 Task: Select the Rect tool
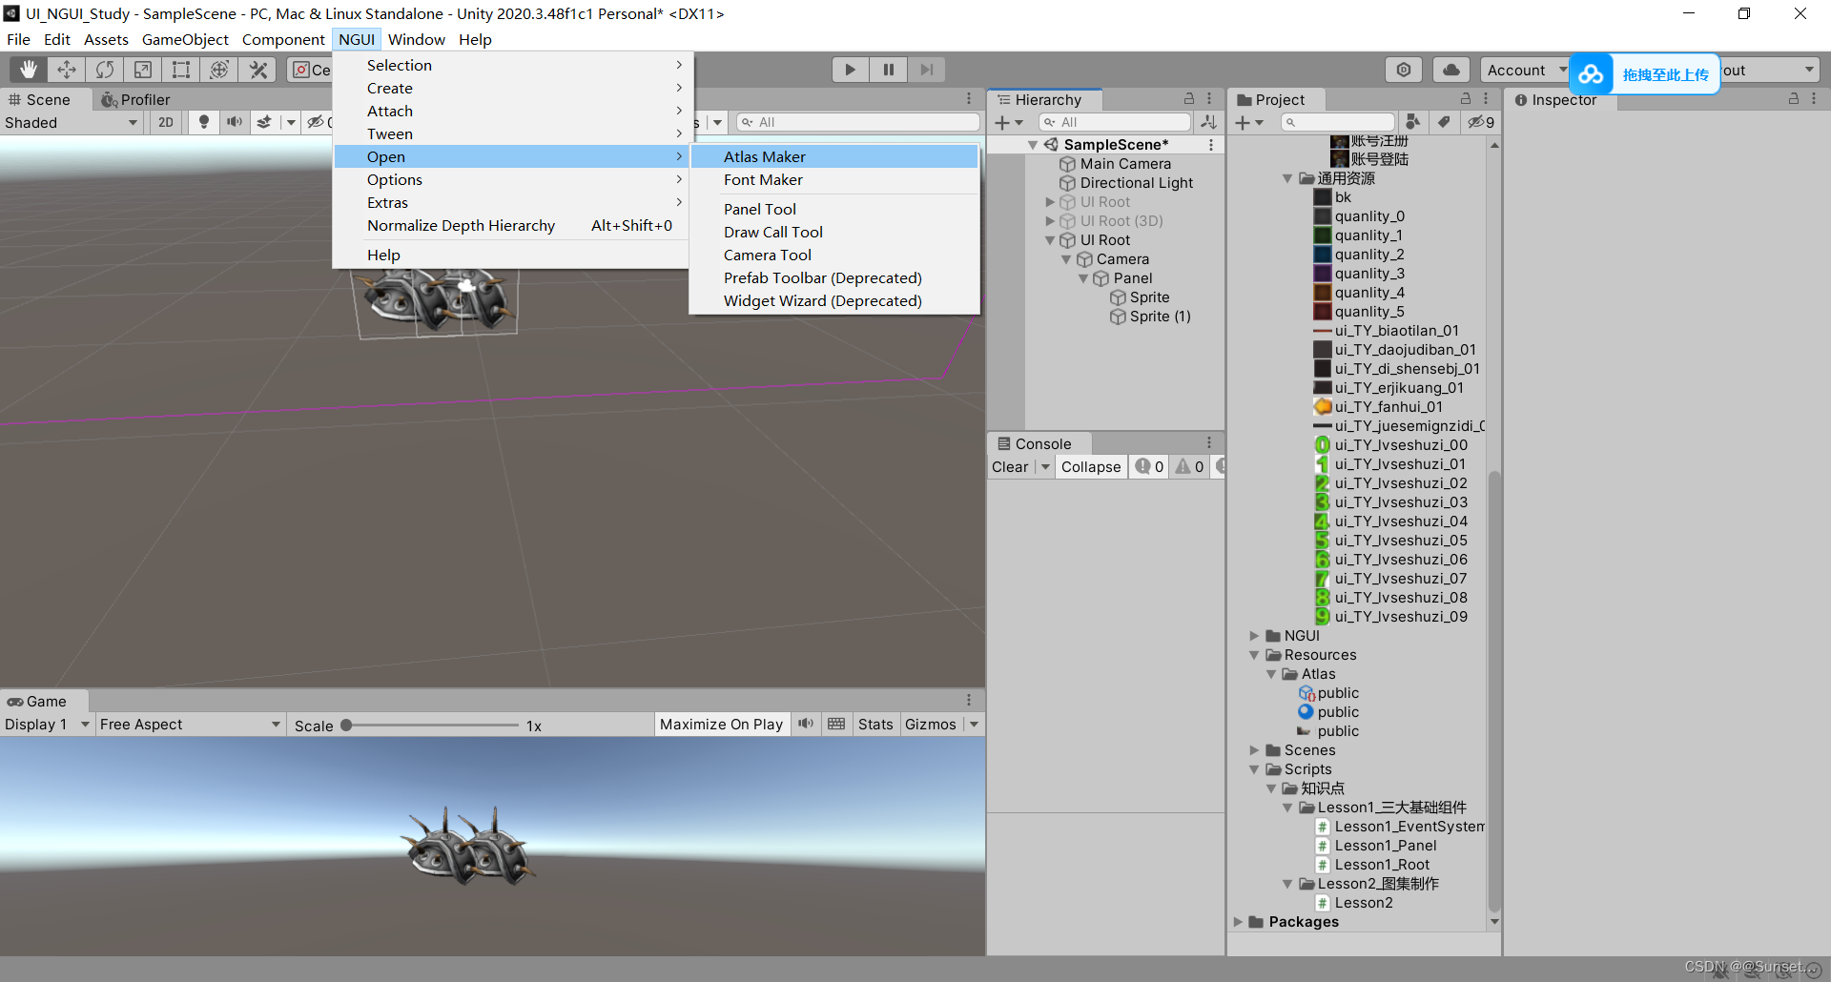[181, 70]
